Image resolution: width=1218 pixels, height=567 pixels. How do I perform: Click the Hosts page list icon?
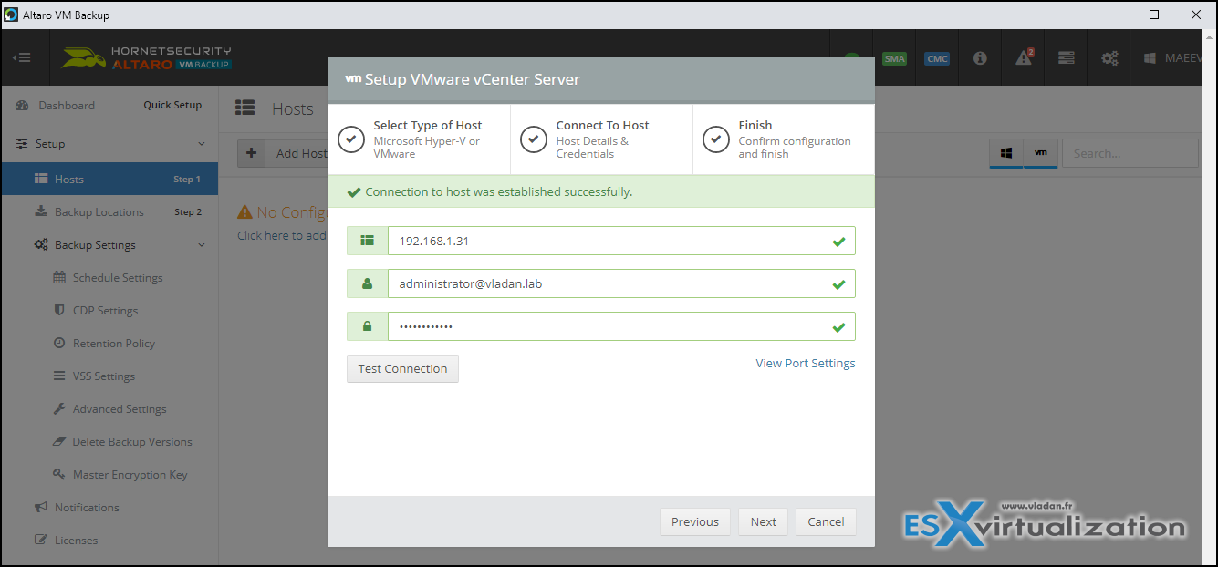point(245,108)
